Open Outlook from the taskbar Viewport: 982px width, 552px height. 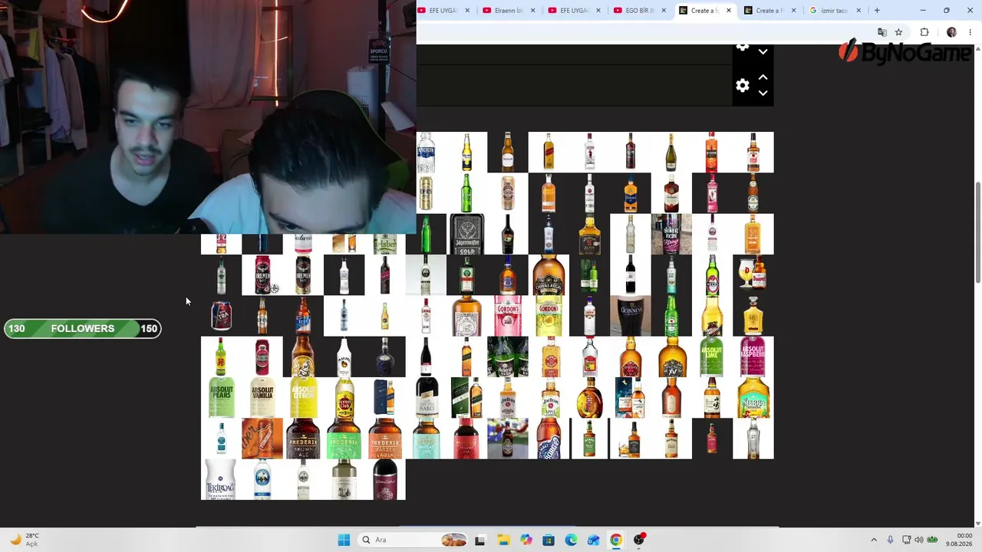tap(593, 540)
